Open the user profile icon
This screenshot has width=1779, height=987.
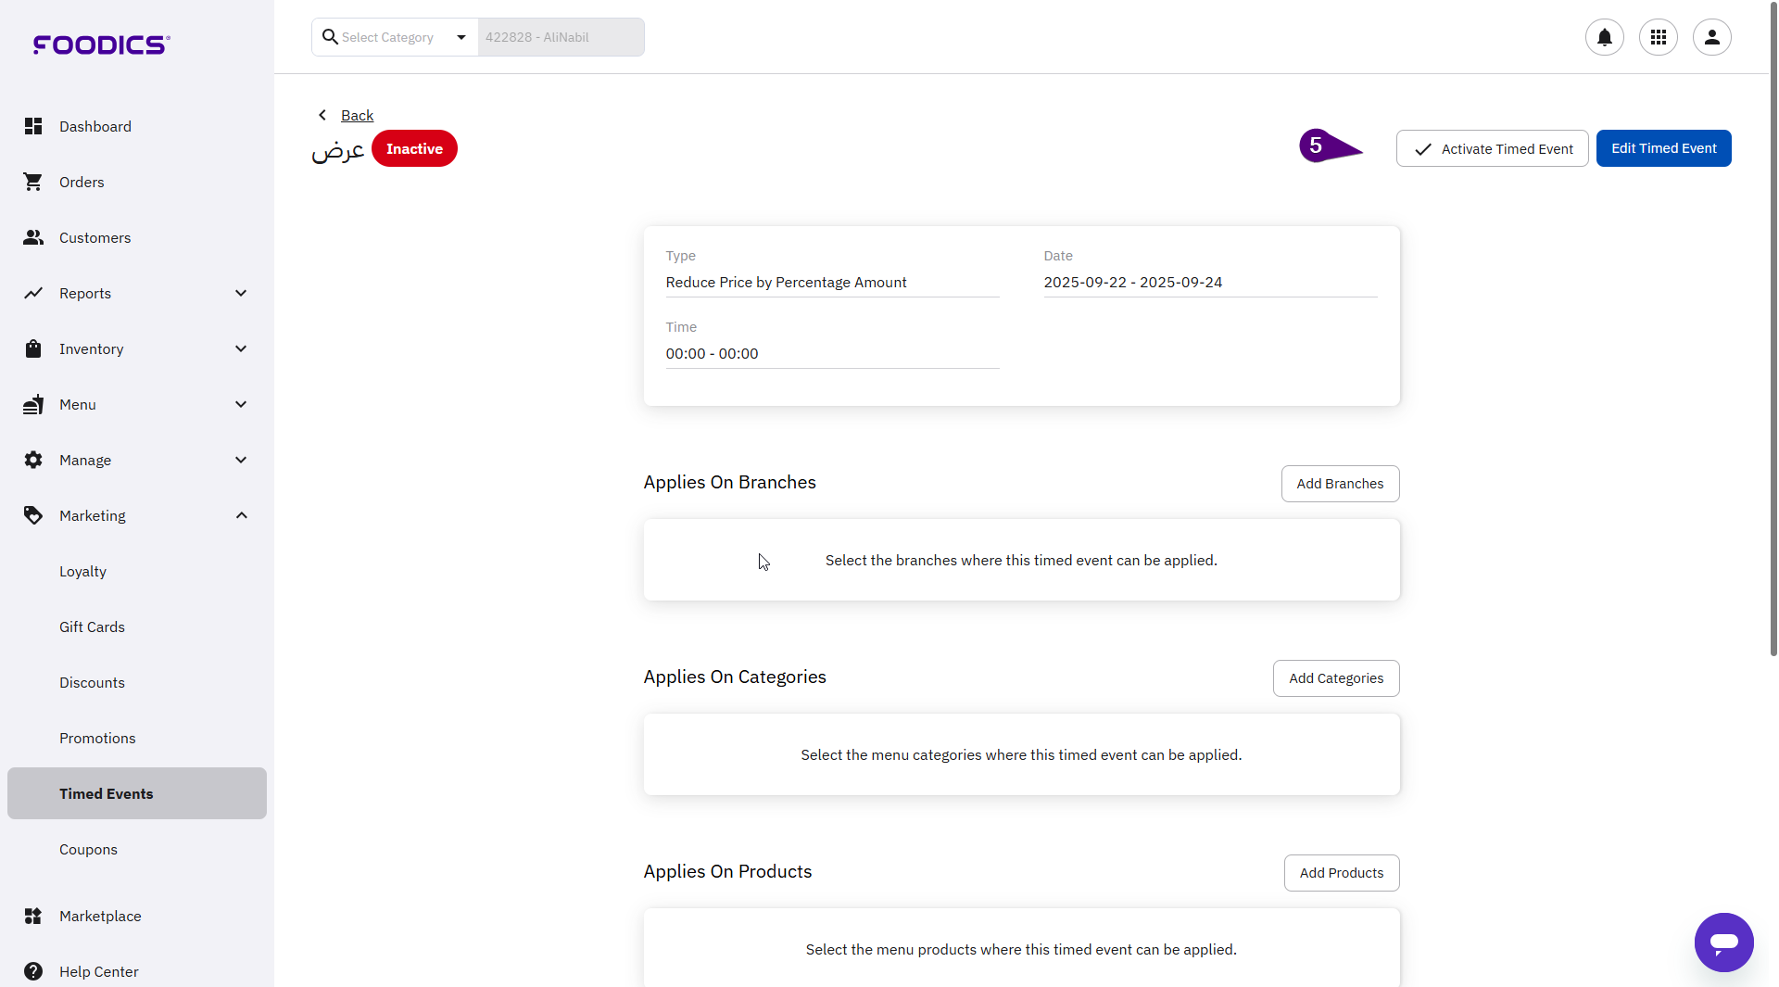point(1711,37)
